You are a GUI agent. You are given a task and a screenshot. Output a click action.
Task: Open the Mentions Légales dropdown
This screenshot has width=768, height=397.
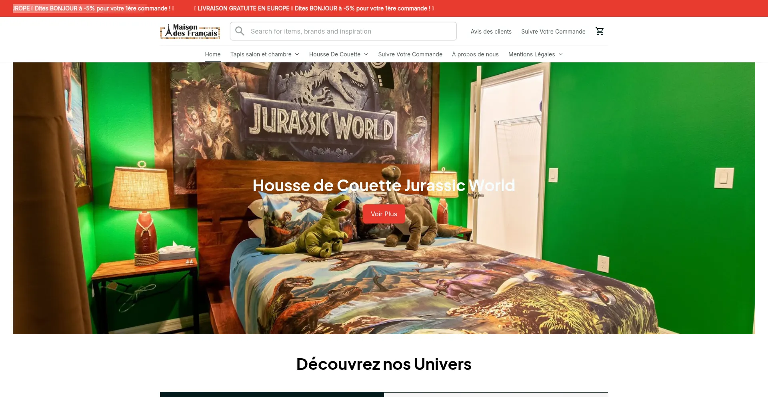532,54
